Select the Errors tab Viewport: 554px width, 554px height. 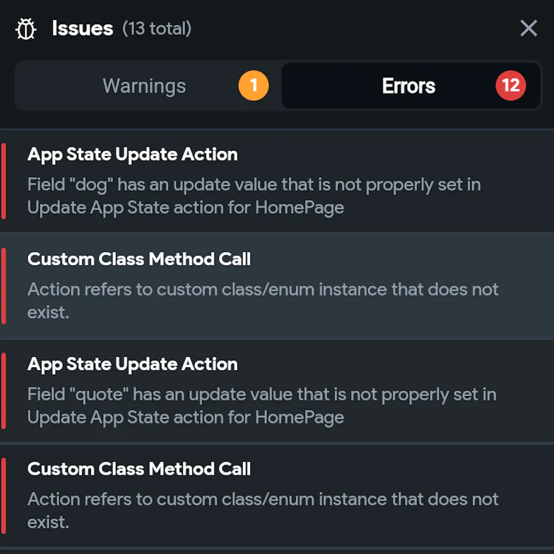(x=409, y=86)
